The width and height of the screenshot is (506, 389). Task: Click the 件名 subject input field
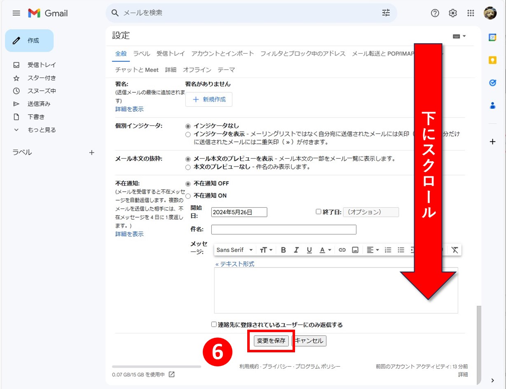[283, 230]
